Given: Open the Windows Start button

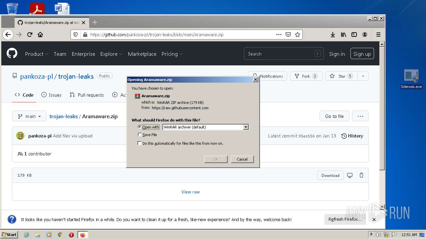Looking at the screenshot, I should pyautogui.click(x=9, y=235).
